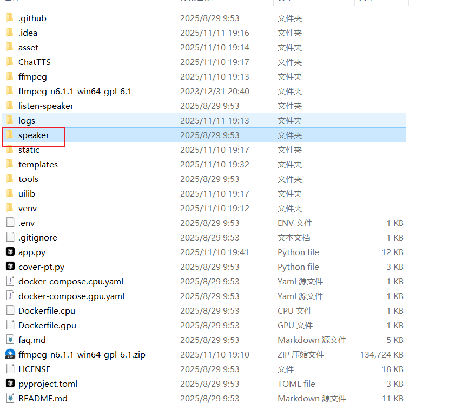
Task: Click the ffmpeg folder icon
Action: pyautogui.click(x=10, y=76)
